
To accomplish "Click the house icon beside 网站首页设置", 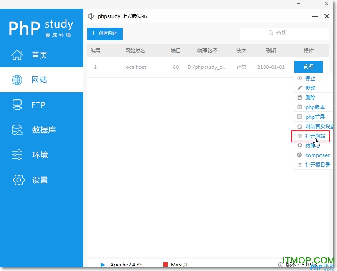I will pyautogui.click(x=299, y=127).
